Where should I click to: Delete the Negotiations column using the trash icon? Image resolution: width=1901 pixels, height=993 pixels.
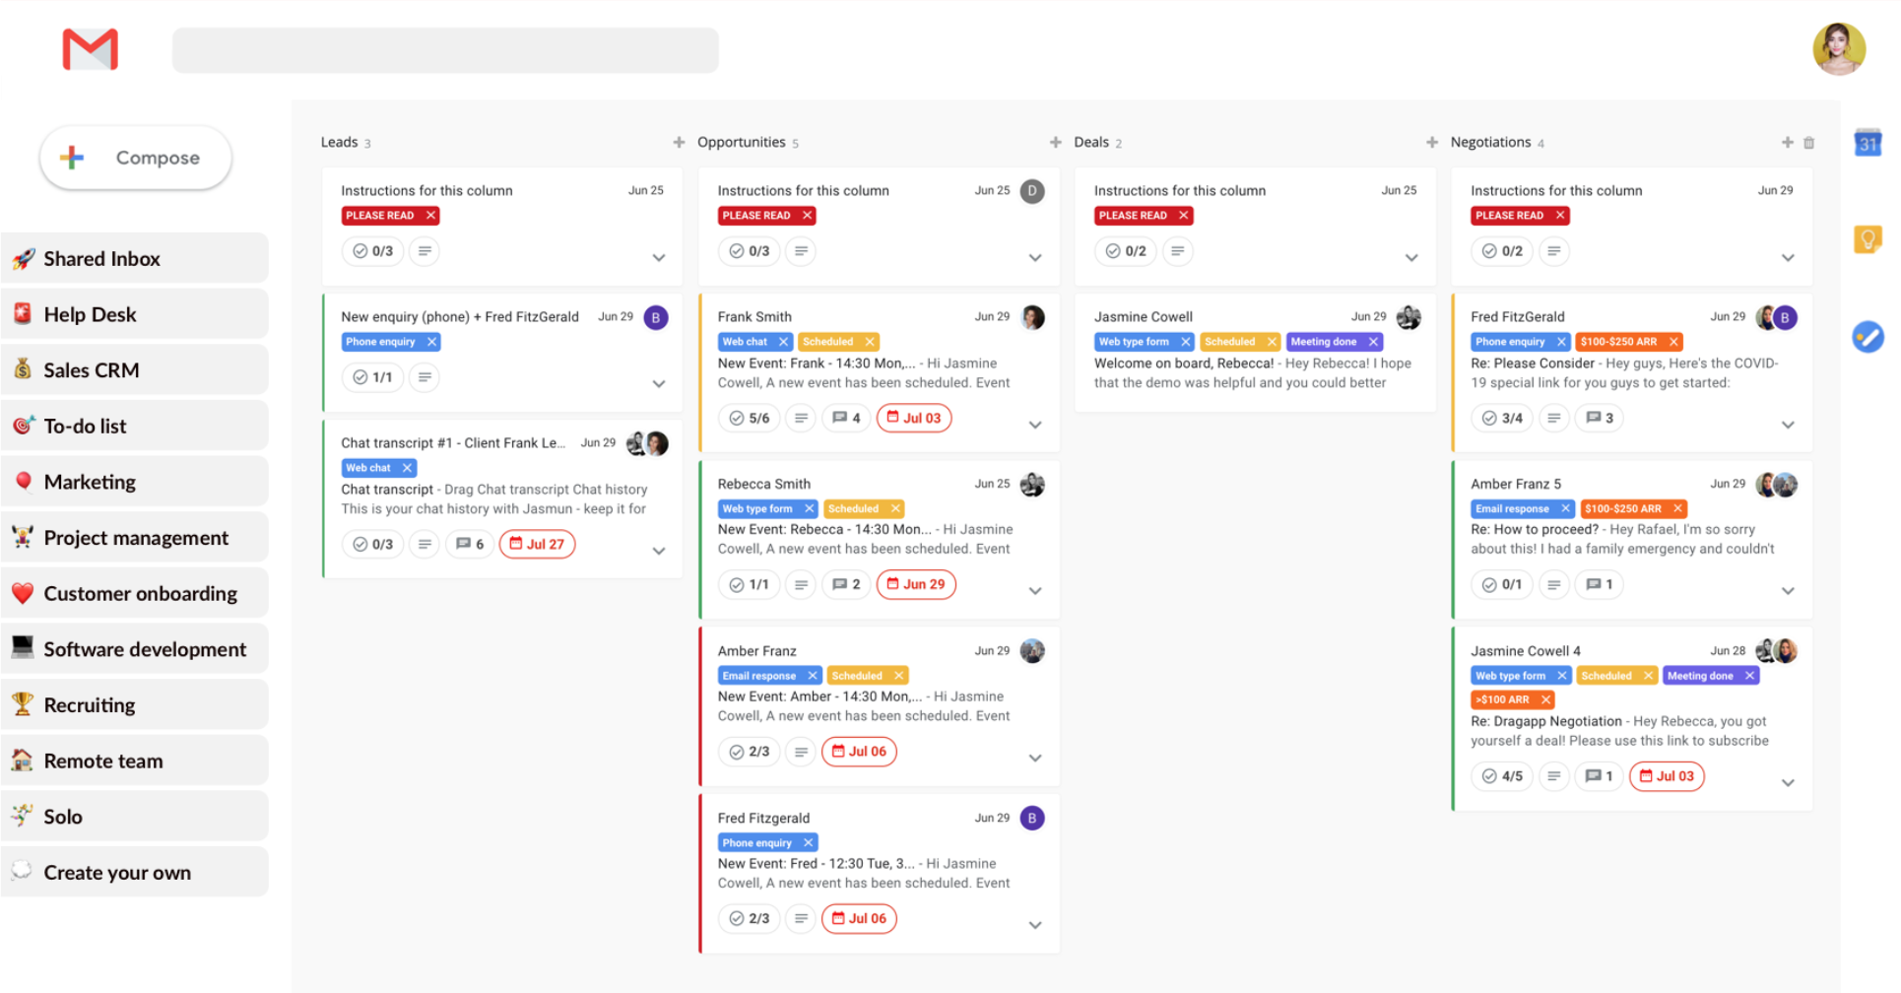pyautogui.click(x=1809, y=142)
